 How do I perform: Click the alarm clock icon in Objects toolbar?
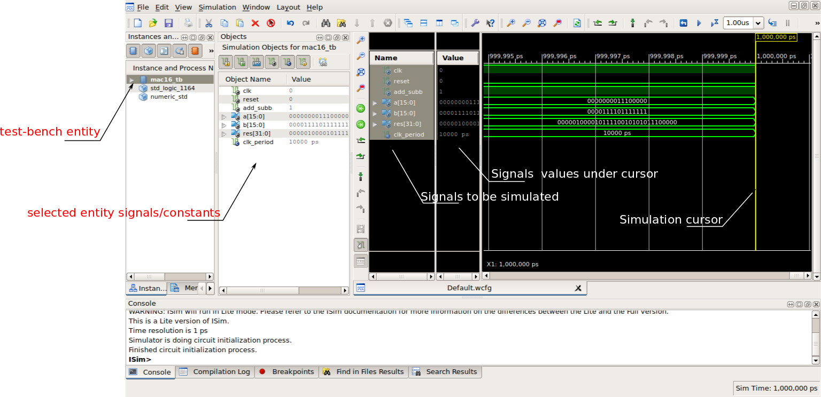click(x=322, y=62)
